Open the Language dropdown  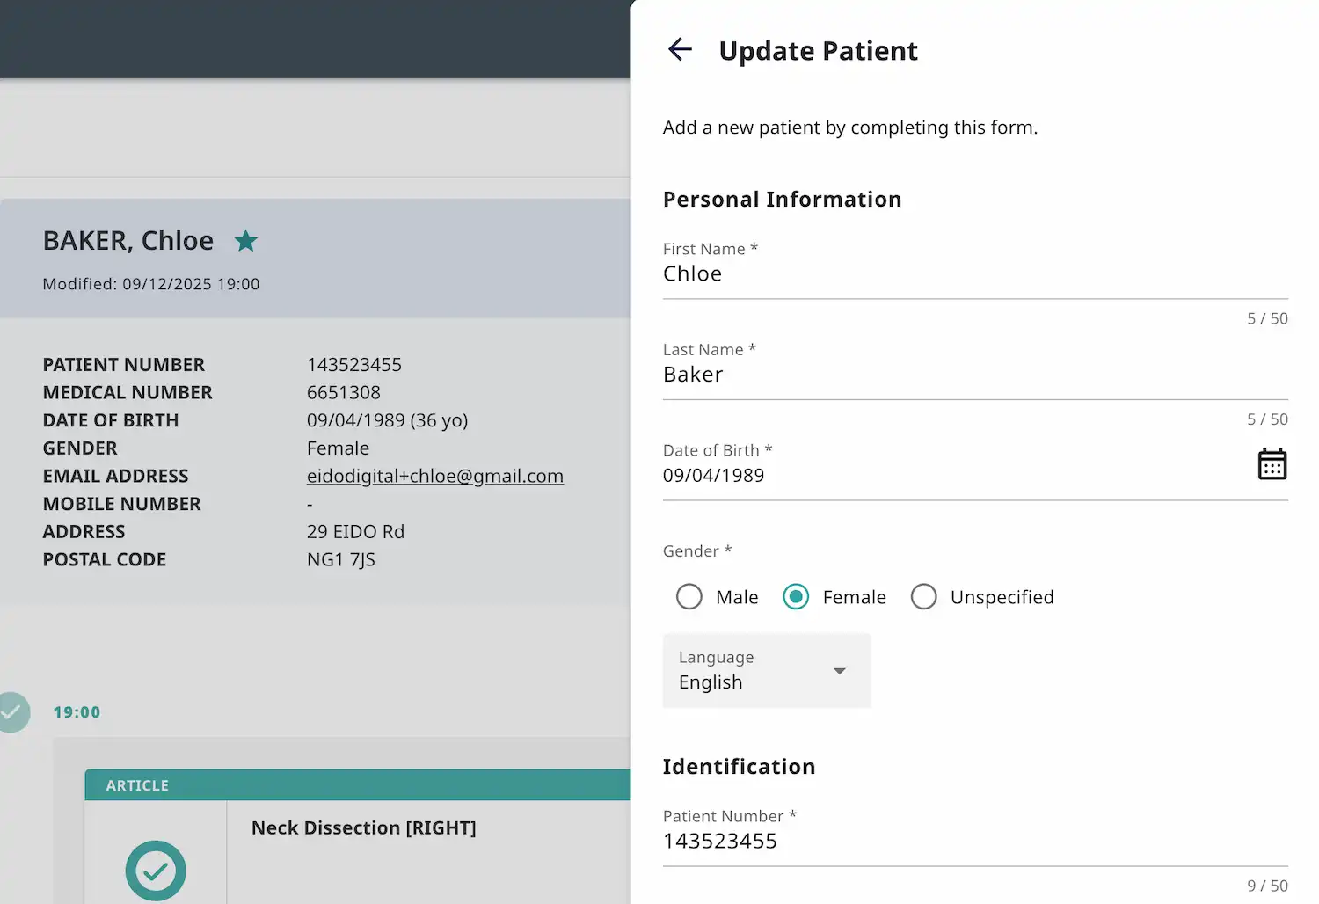point(766,670)
